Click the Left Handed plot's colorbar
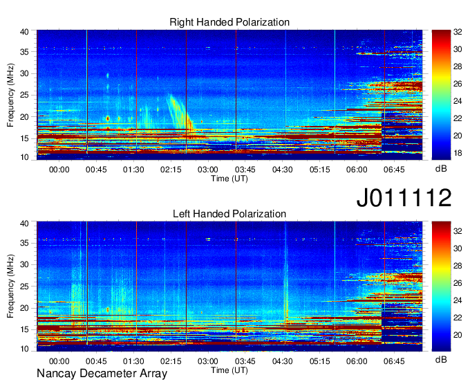The height and width of the screenshot is (382, 470). [x=441, y=286]
